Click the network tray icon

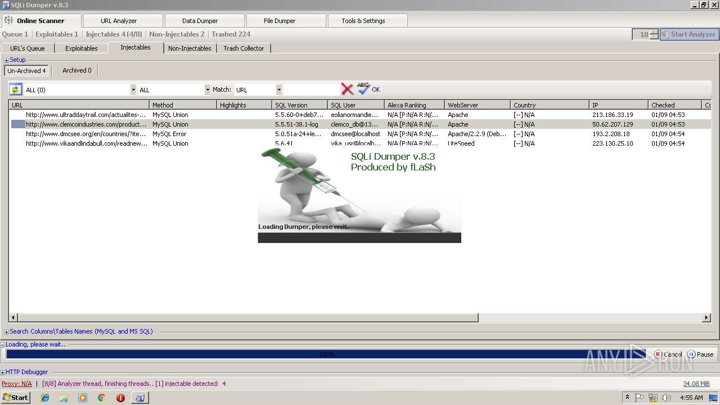click(653, 398)
